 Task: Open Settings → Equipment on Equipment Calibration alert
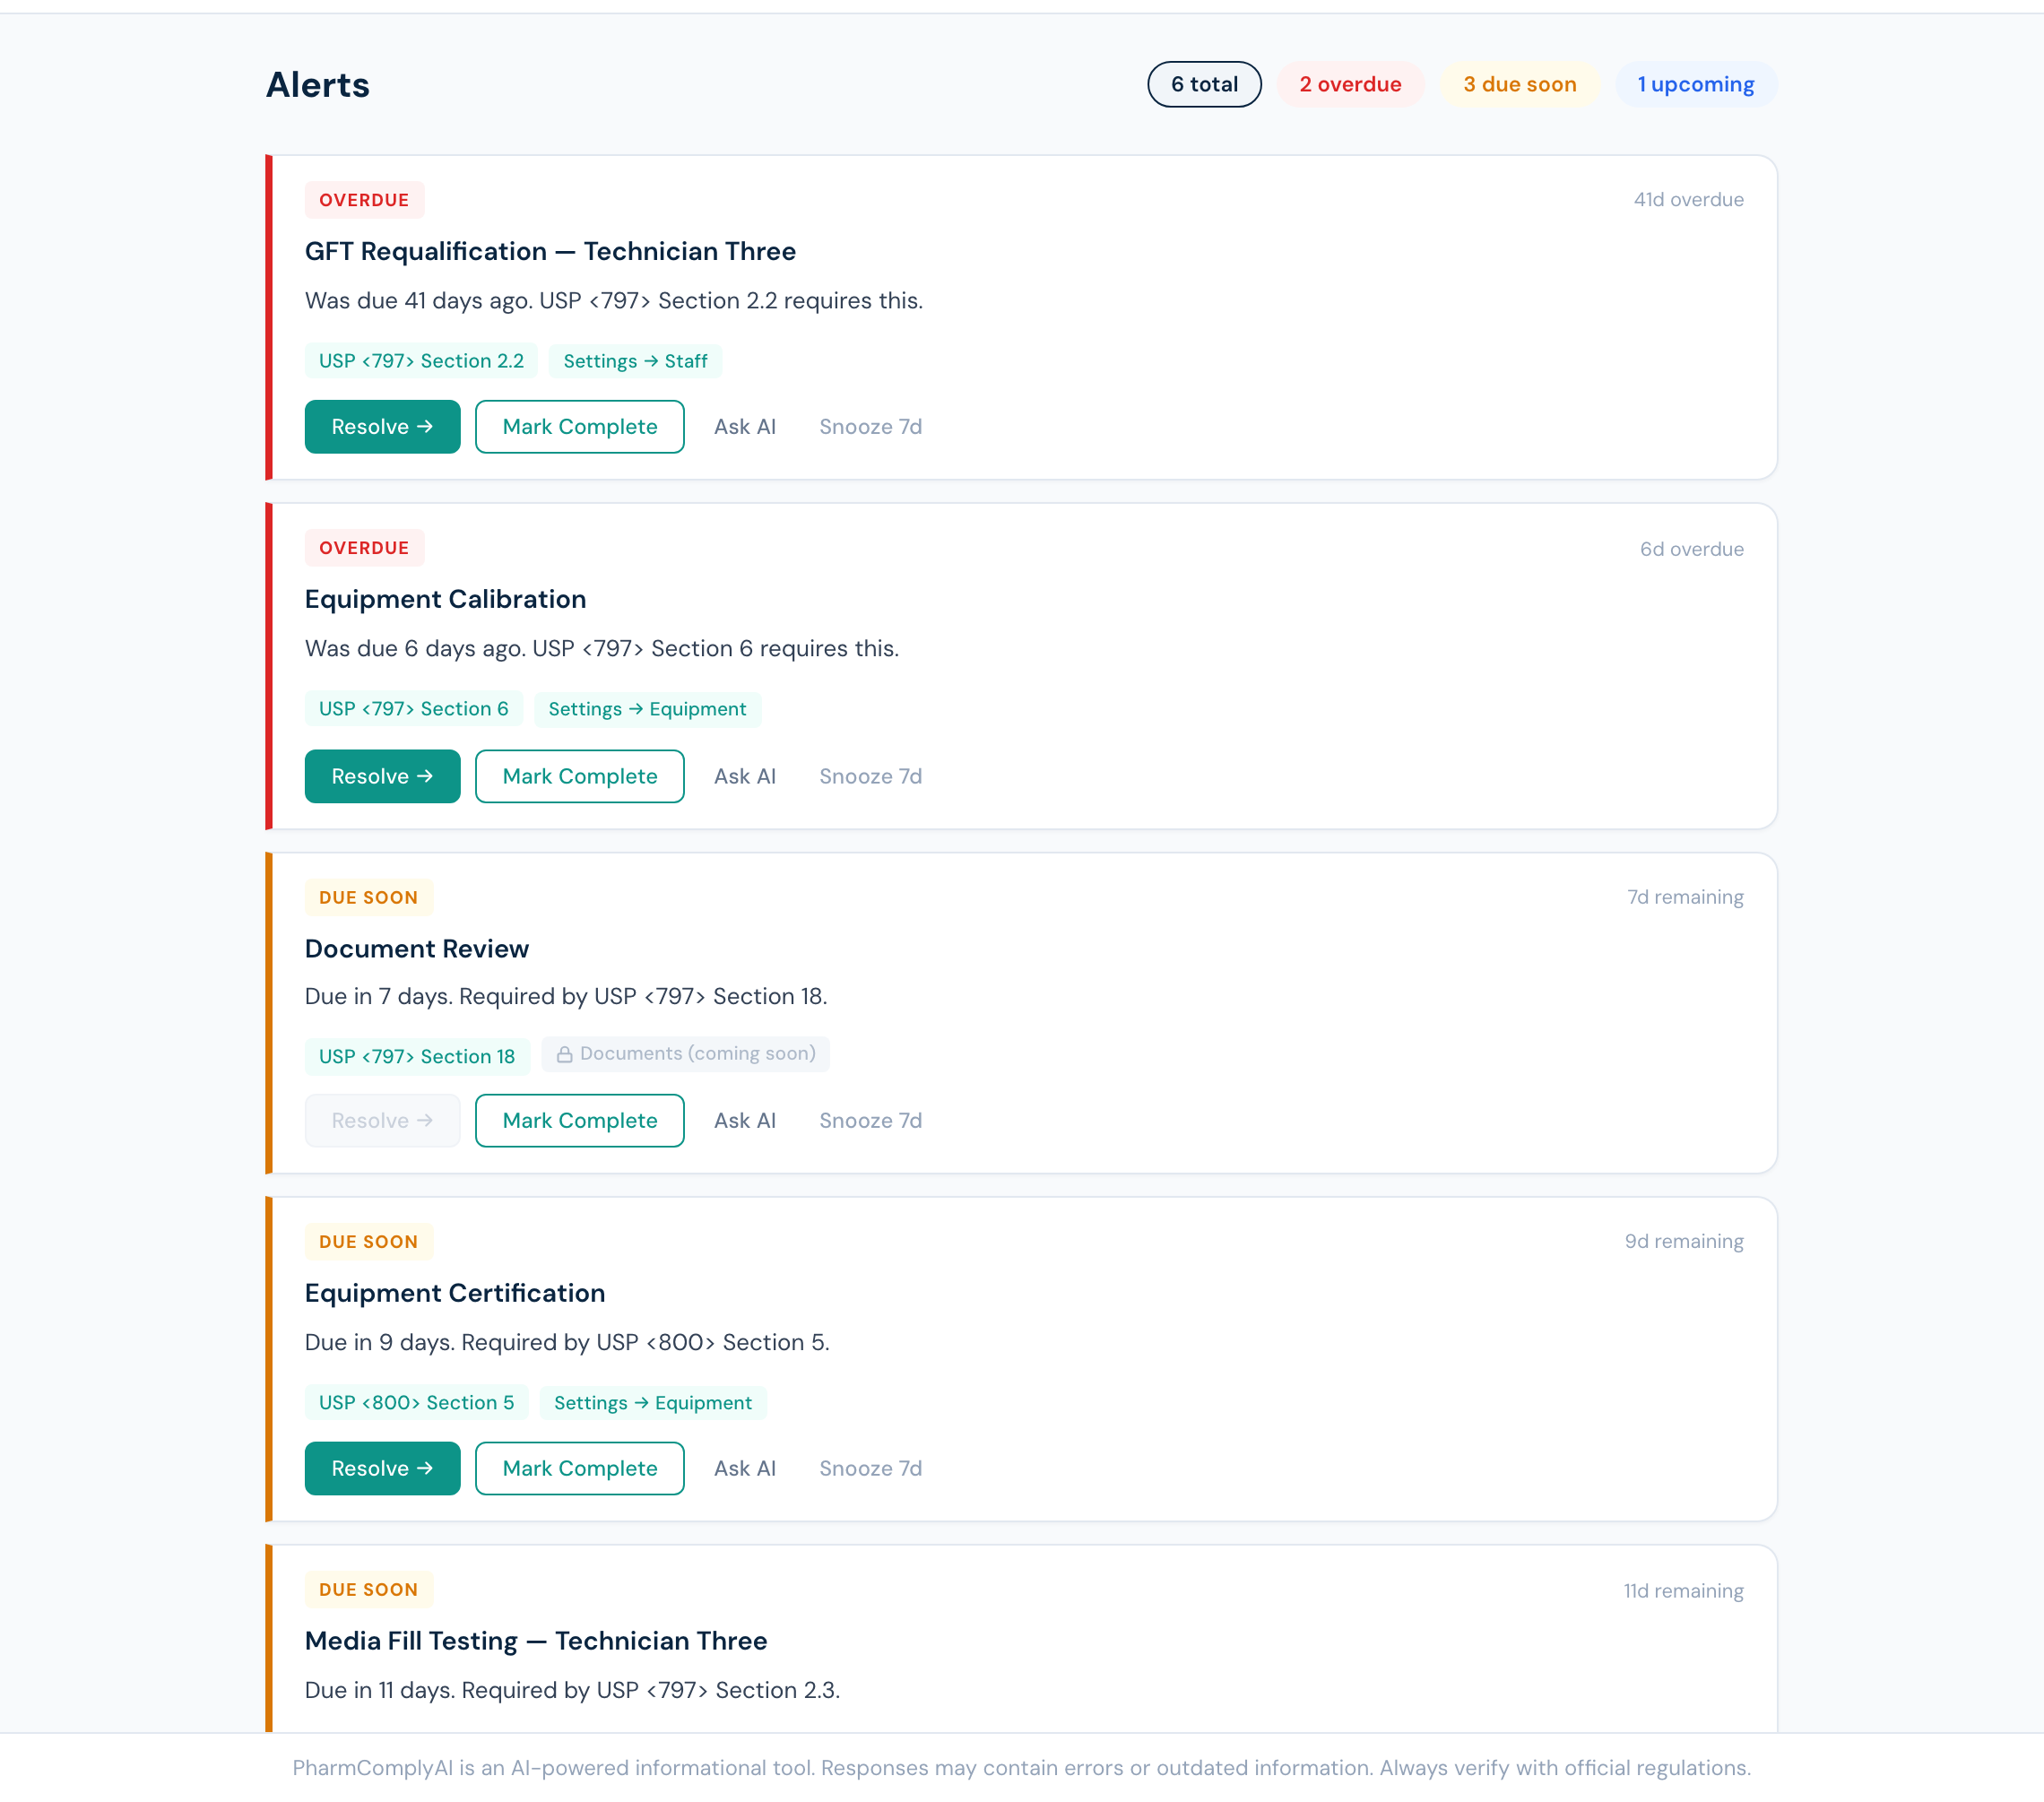(647, 709)
